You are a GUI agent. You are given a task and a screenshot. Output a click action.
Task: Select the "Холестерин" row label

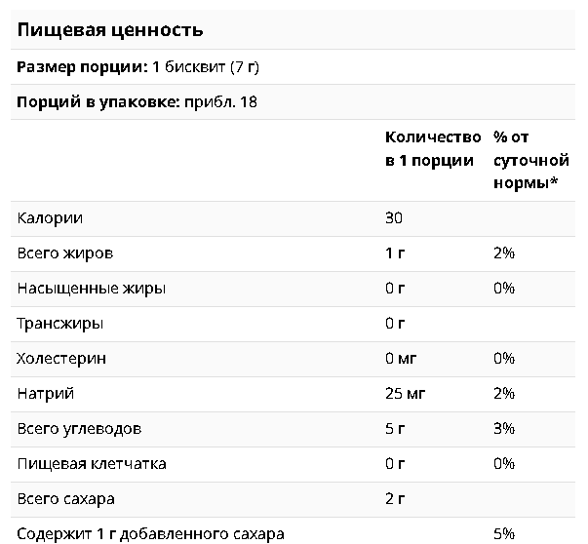(61, 359)
